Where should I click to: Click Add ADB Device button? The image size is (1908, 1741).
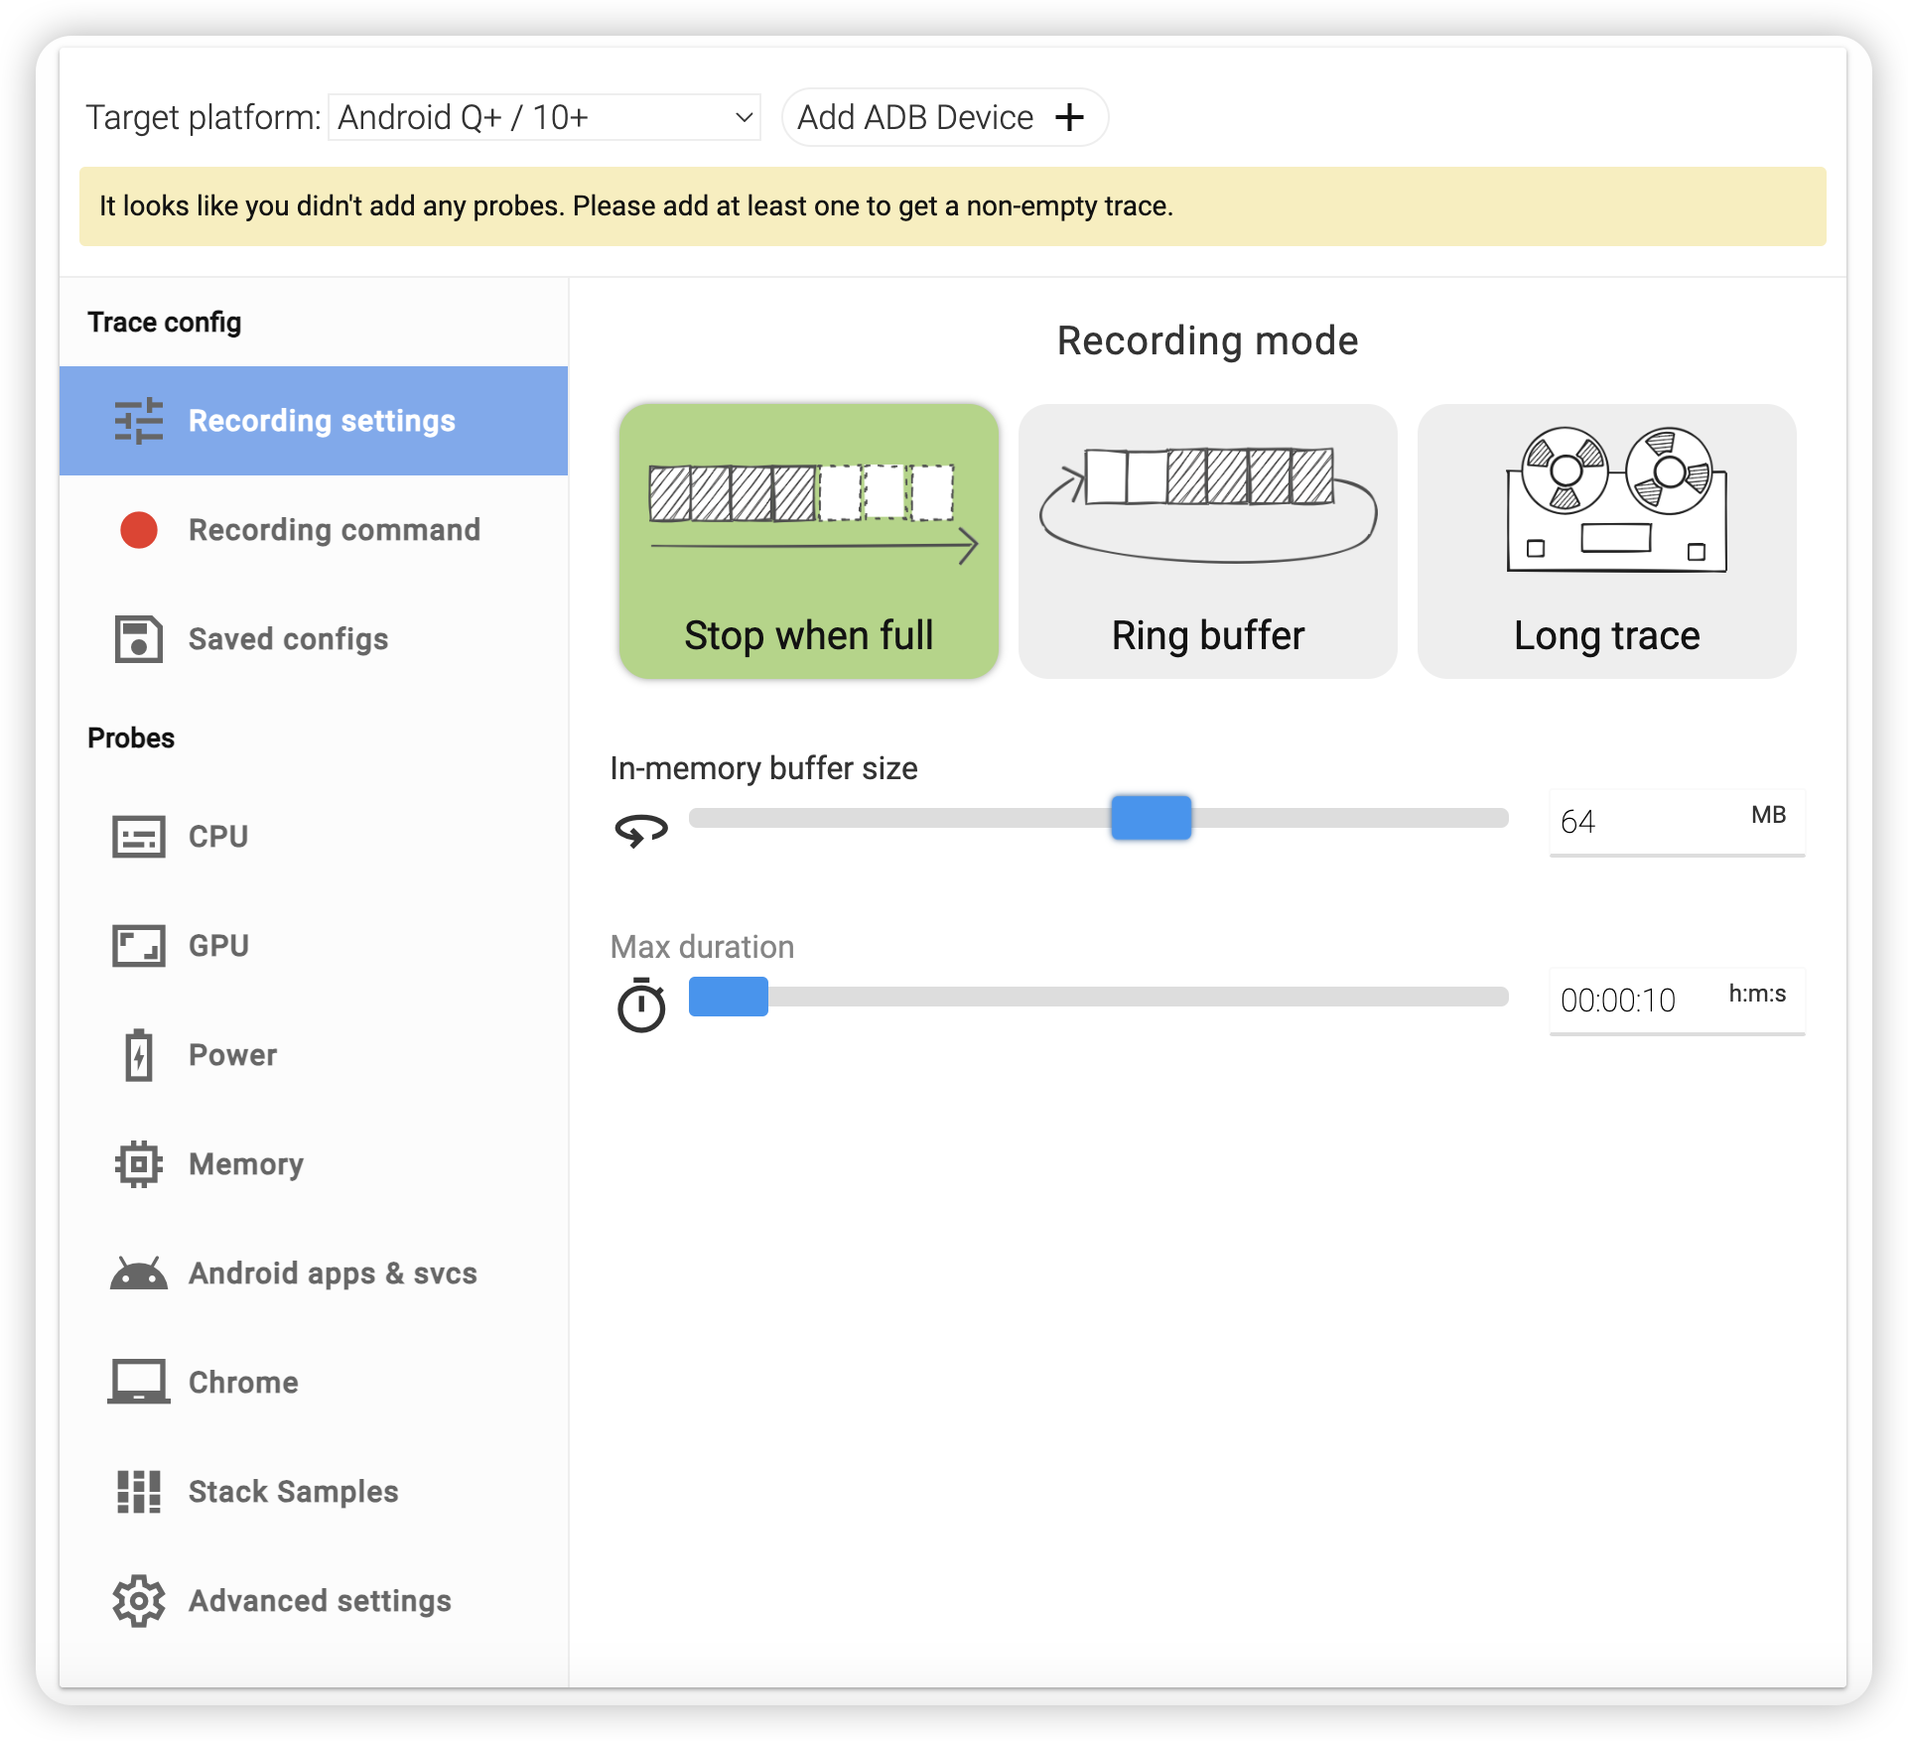click(914, 117)
